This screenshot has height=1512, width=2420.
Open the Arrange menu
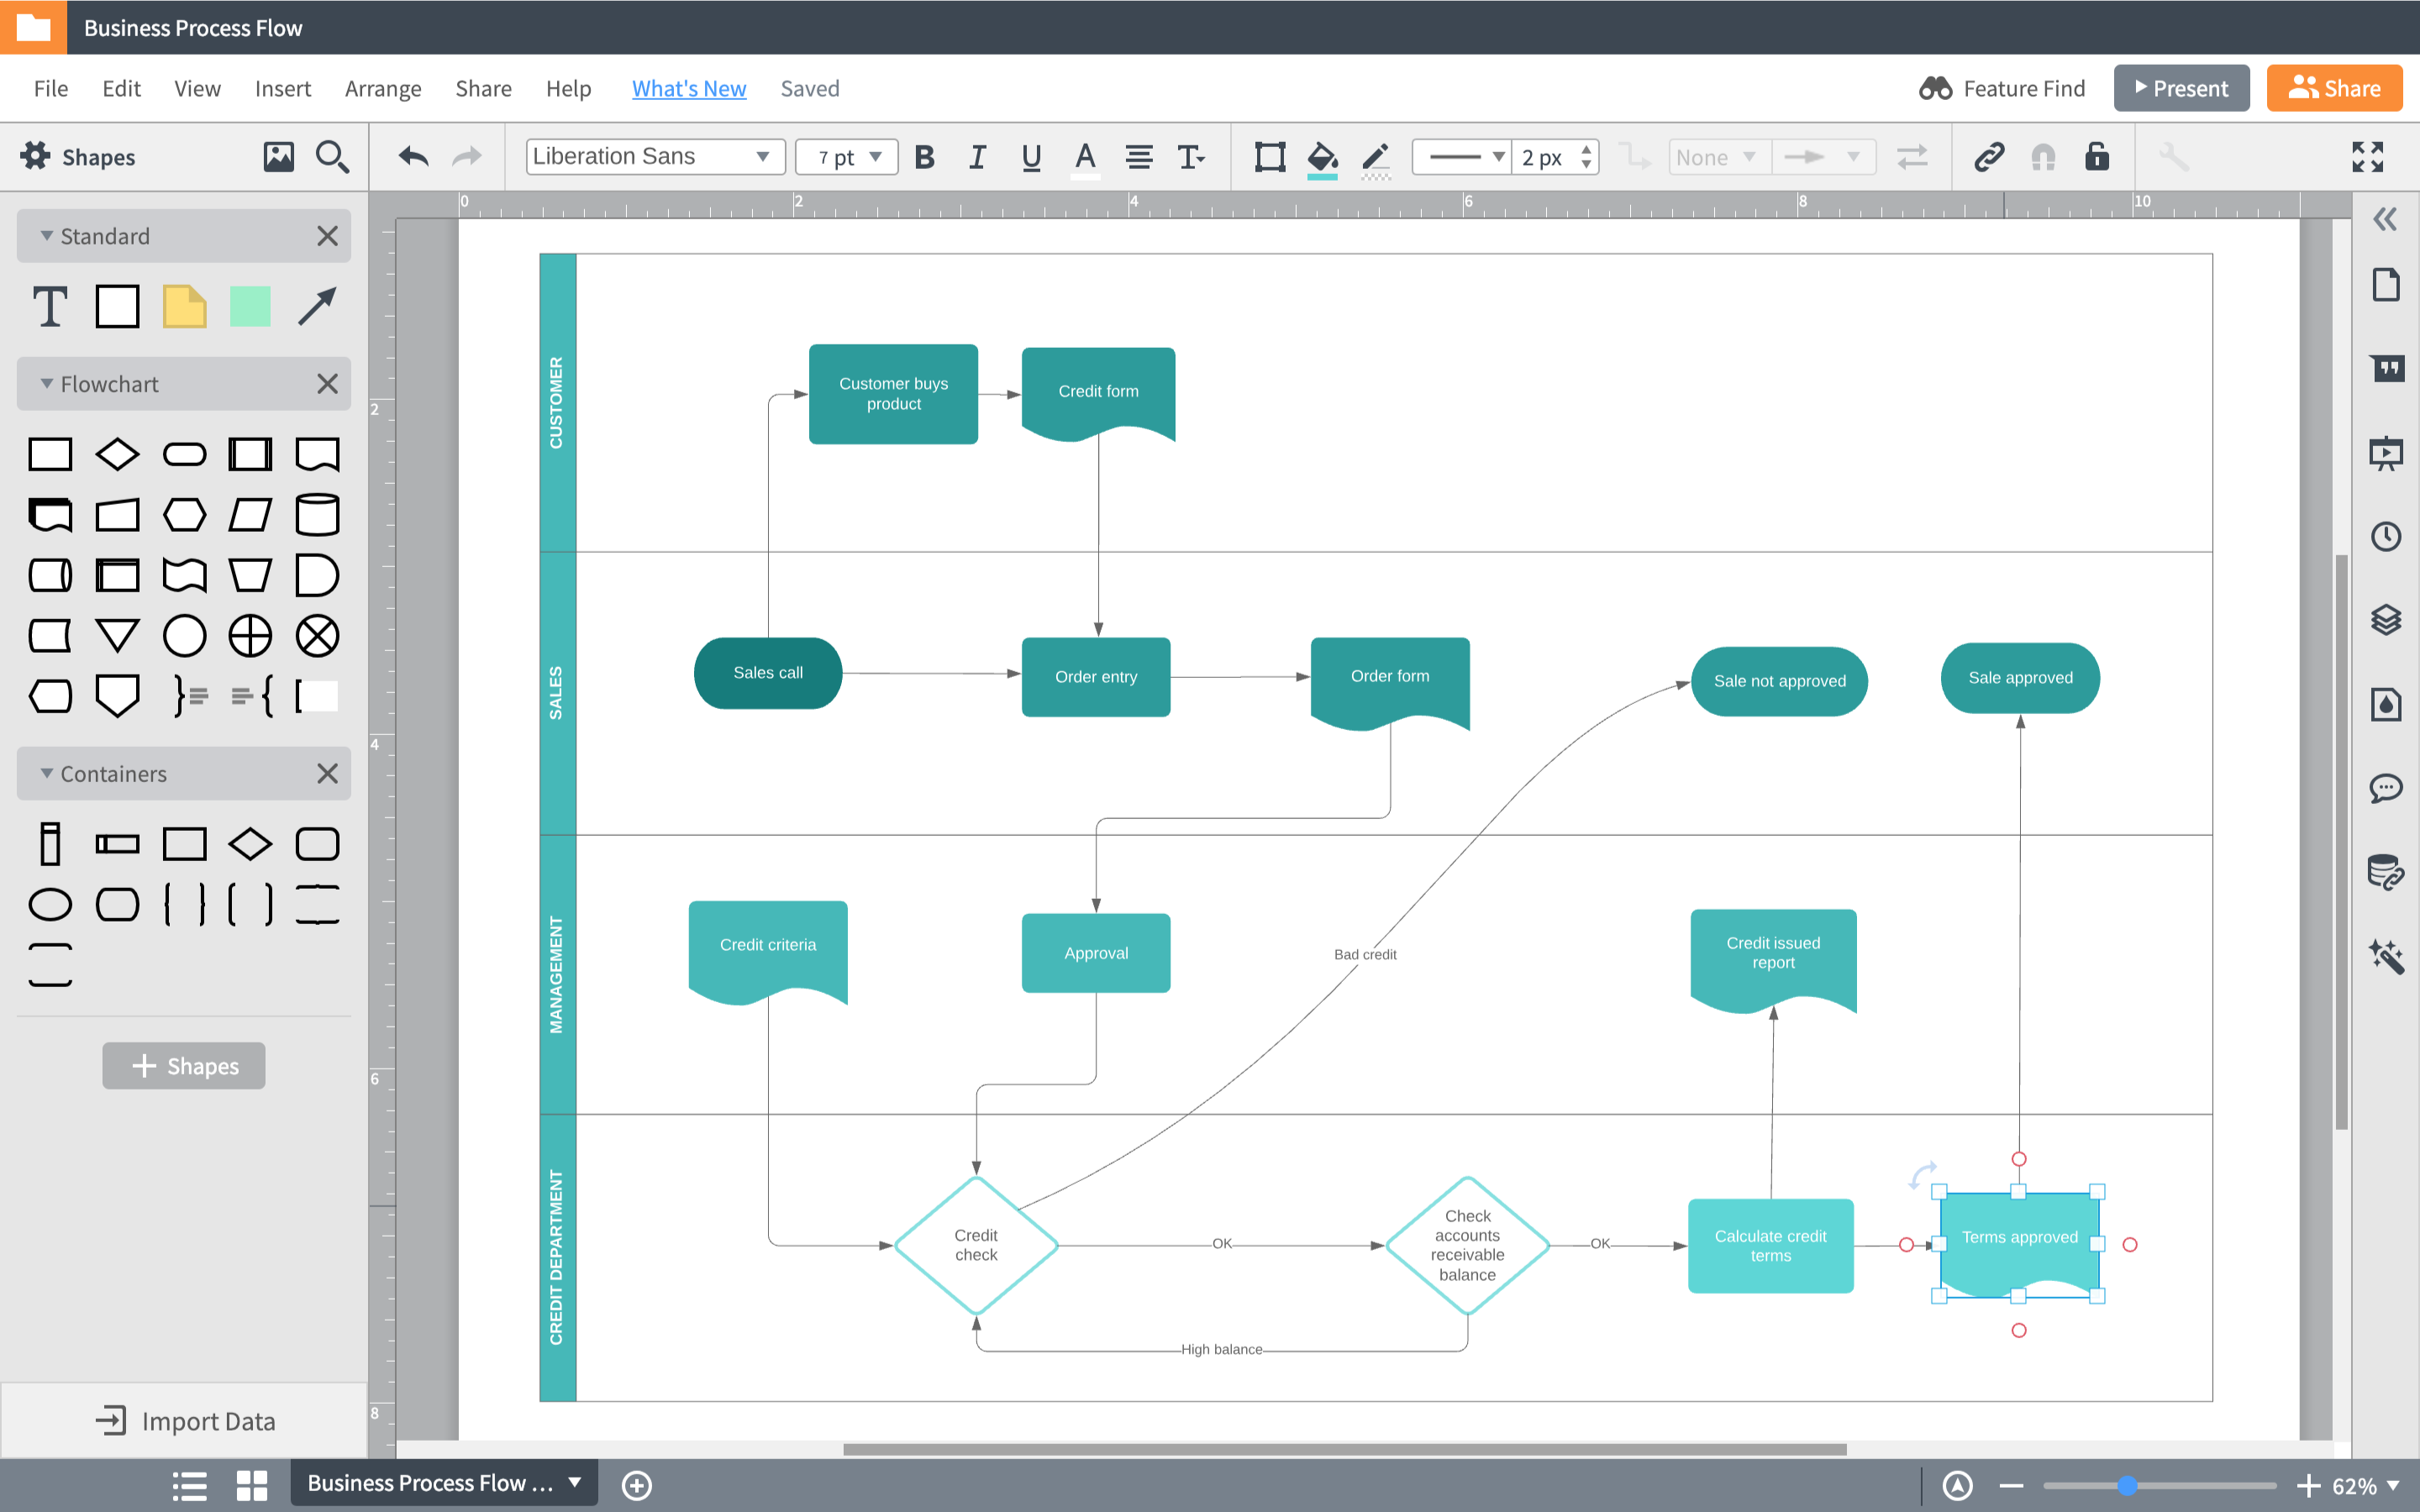click(383, 88)
